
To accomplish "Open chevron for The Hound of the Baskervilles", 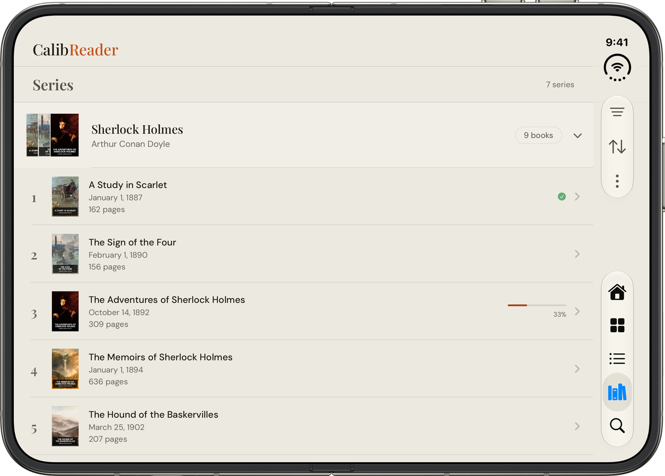I will (x=577, y=426).
